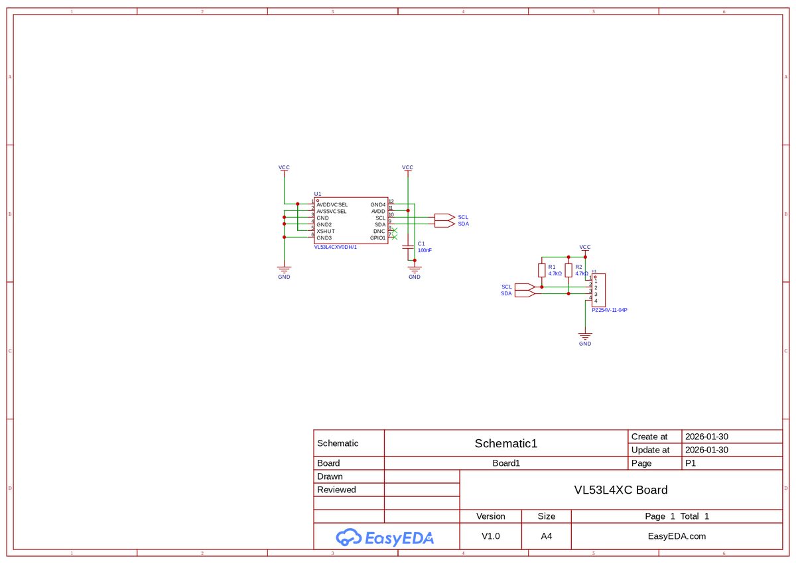Click the Reviewed field label
This screenshot has width=796, height=564.
(337, 490)
